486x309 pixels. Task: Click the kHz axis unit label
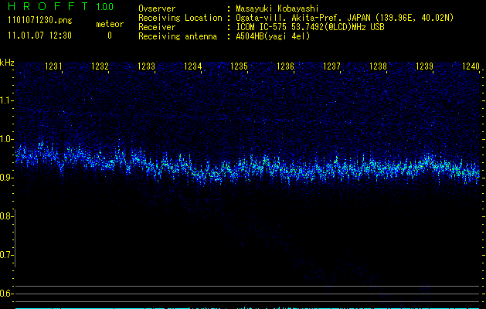(7, 62)
